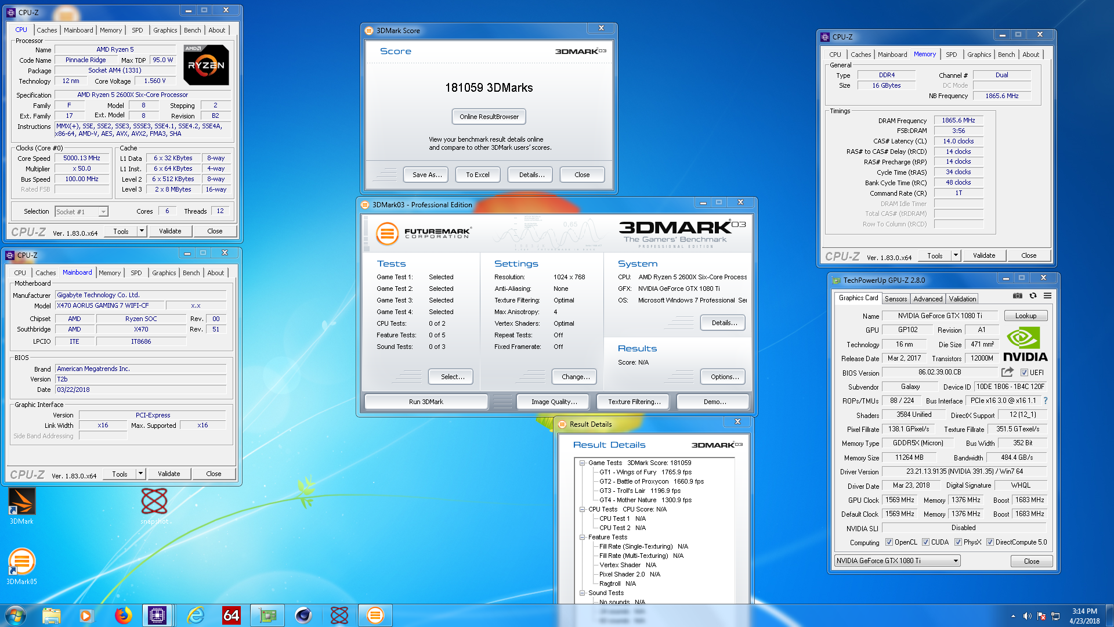The width and height of the screenshot is (1114, 627).
Task: Open Tools dropdown arrow in top-left CPU-Z
Action: pos(141,231)
